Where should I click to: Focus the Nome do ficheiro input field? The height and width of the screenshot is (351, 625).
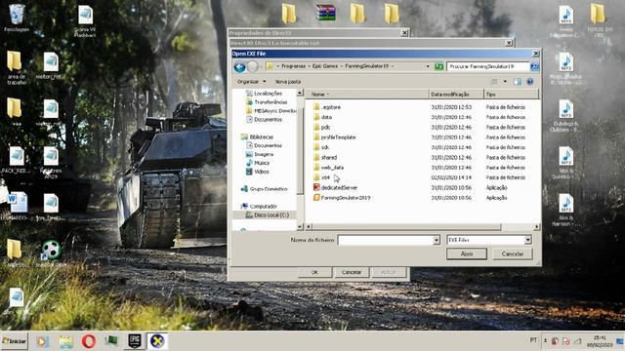tap(386, 240)
